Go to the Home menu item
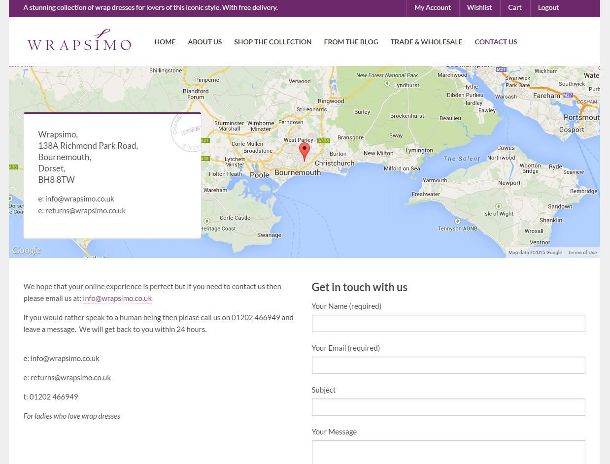610x464 pixels. 165,42
